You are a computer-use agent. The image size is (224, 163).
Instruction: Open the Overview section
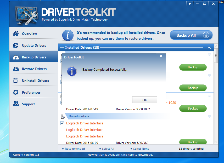pos(34,34)
